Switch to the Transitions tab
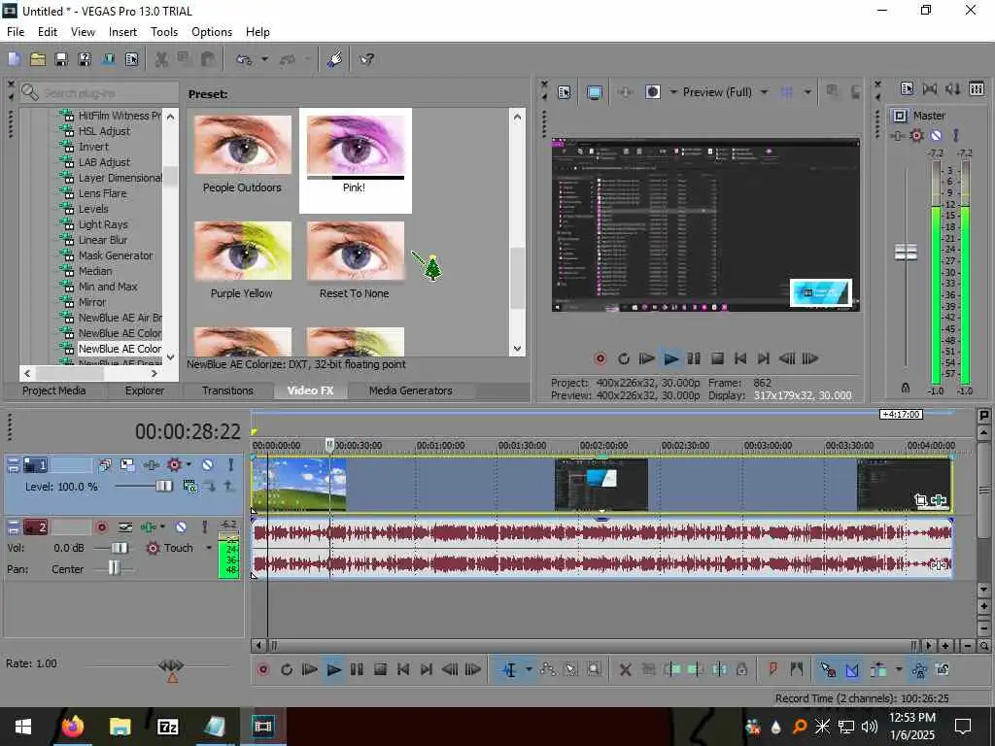995x746 pixels. (x=227, y=390)
